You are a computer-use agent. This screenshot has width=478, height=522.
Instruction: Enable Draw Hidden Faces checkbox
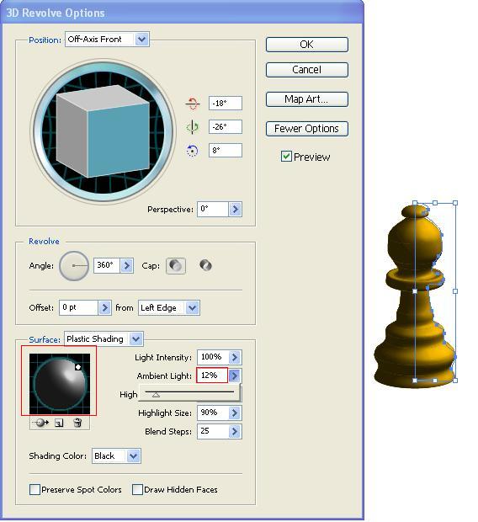pyautogui.click(x=137, y=489)
